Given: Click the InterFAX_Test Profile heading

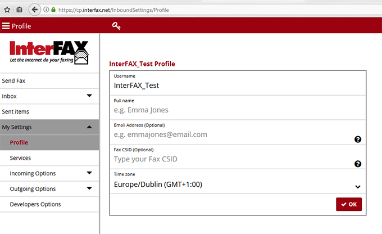Looking at the screenshot, I should pos(142,64).
